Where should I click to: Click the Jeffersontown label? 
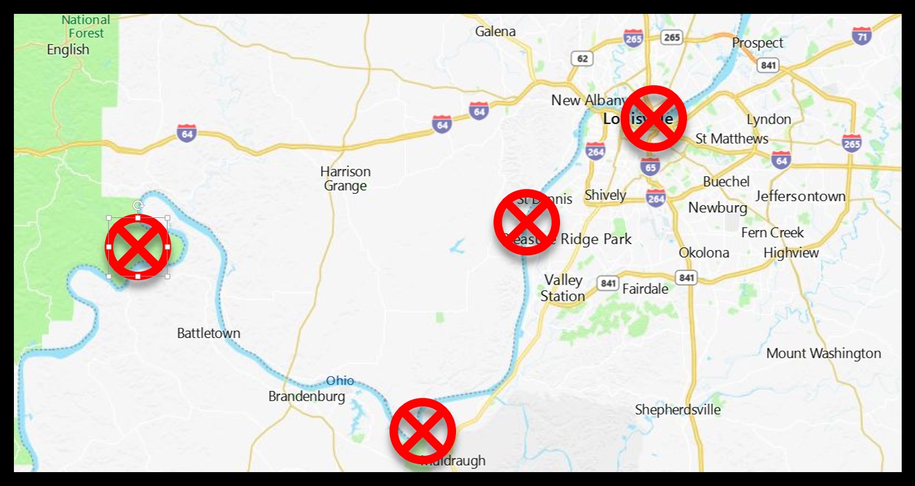[800, 196]
